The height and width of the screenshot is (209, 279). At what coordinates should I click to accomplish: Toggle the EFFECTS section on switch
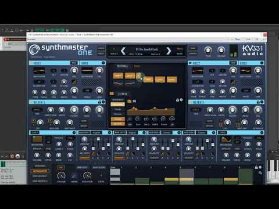pyautogui.click(x=112, y=93)
